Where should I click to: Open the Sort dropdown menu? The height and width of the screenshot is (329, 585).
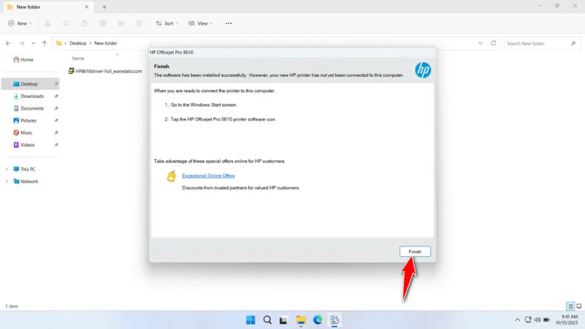[x=167, y=23]
